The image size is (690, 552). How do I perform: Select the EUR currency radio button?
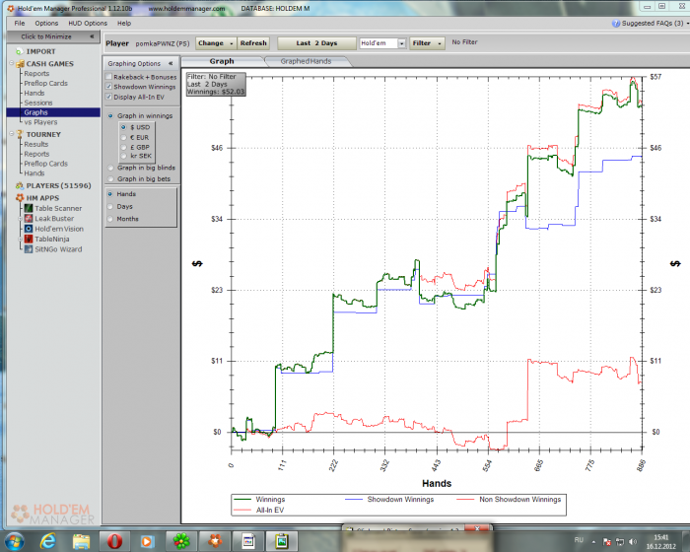click(x=122, y=137)
